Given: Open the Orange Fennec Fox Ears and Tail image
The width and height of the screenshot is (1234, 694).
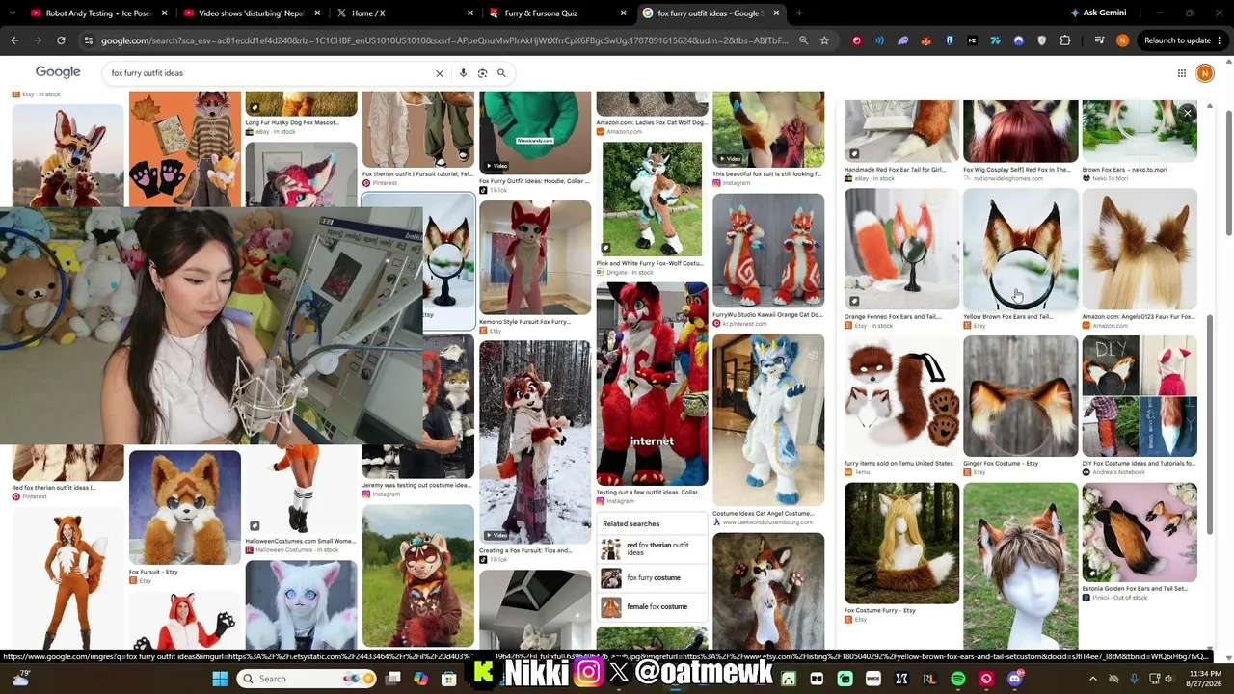Looking at the screenshot, I should coord(901,249).
